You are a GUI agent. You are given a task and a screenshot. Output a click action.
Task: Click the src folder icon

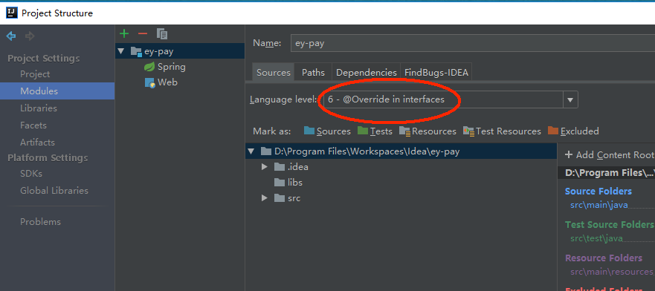(280, 198)
